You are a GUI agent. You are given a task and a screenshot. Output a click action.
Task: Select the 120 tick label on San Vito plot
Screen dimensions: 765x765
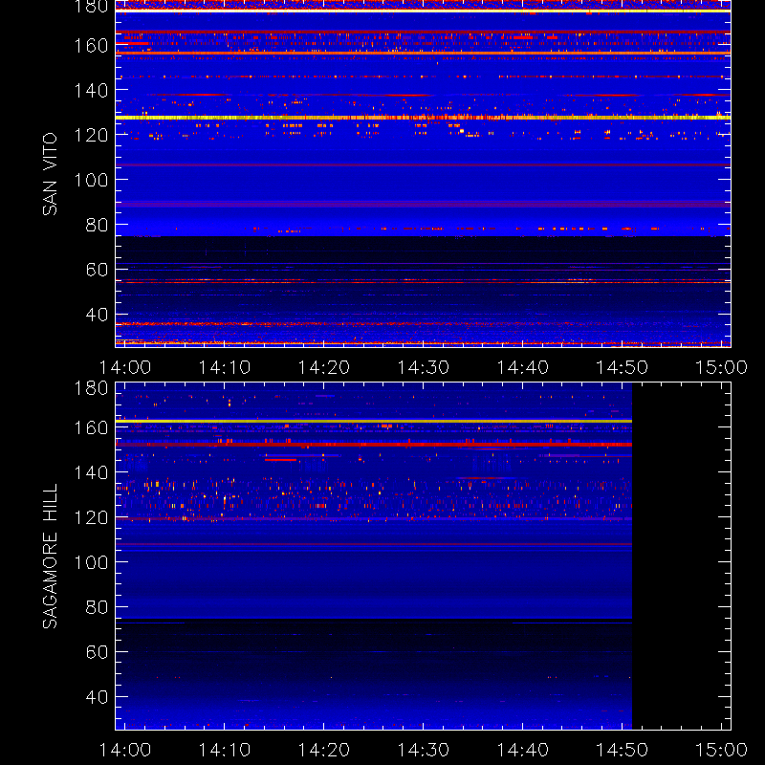[x=91, y=135]
